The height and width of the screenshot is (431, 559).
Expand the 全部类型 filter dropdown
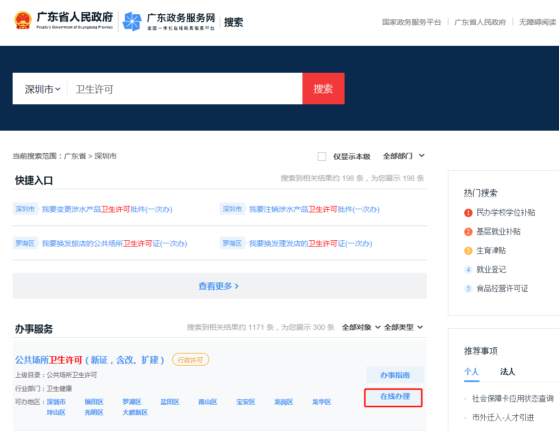tap(403, 327)
